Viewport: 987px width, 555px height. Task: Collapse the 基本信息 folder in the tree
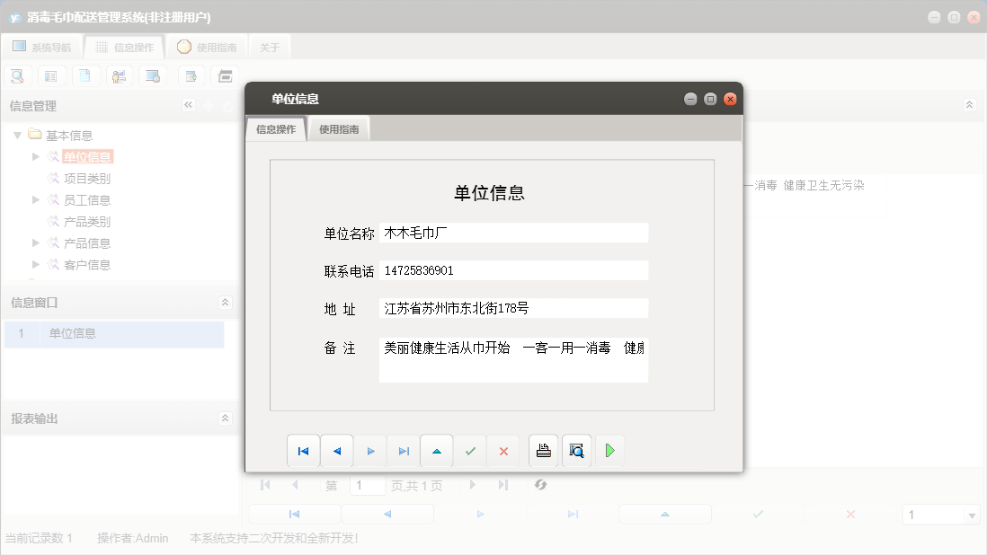(x=19, y=135)
